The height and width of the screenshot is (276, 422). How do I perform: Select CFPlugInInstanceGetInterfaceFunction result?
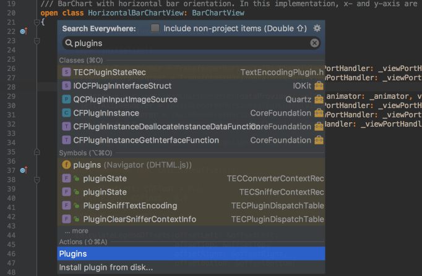(x=191, y=140)
